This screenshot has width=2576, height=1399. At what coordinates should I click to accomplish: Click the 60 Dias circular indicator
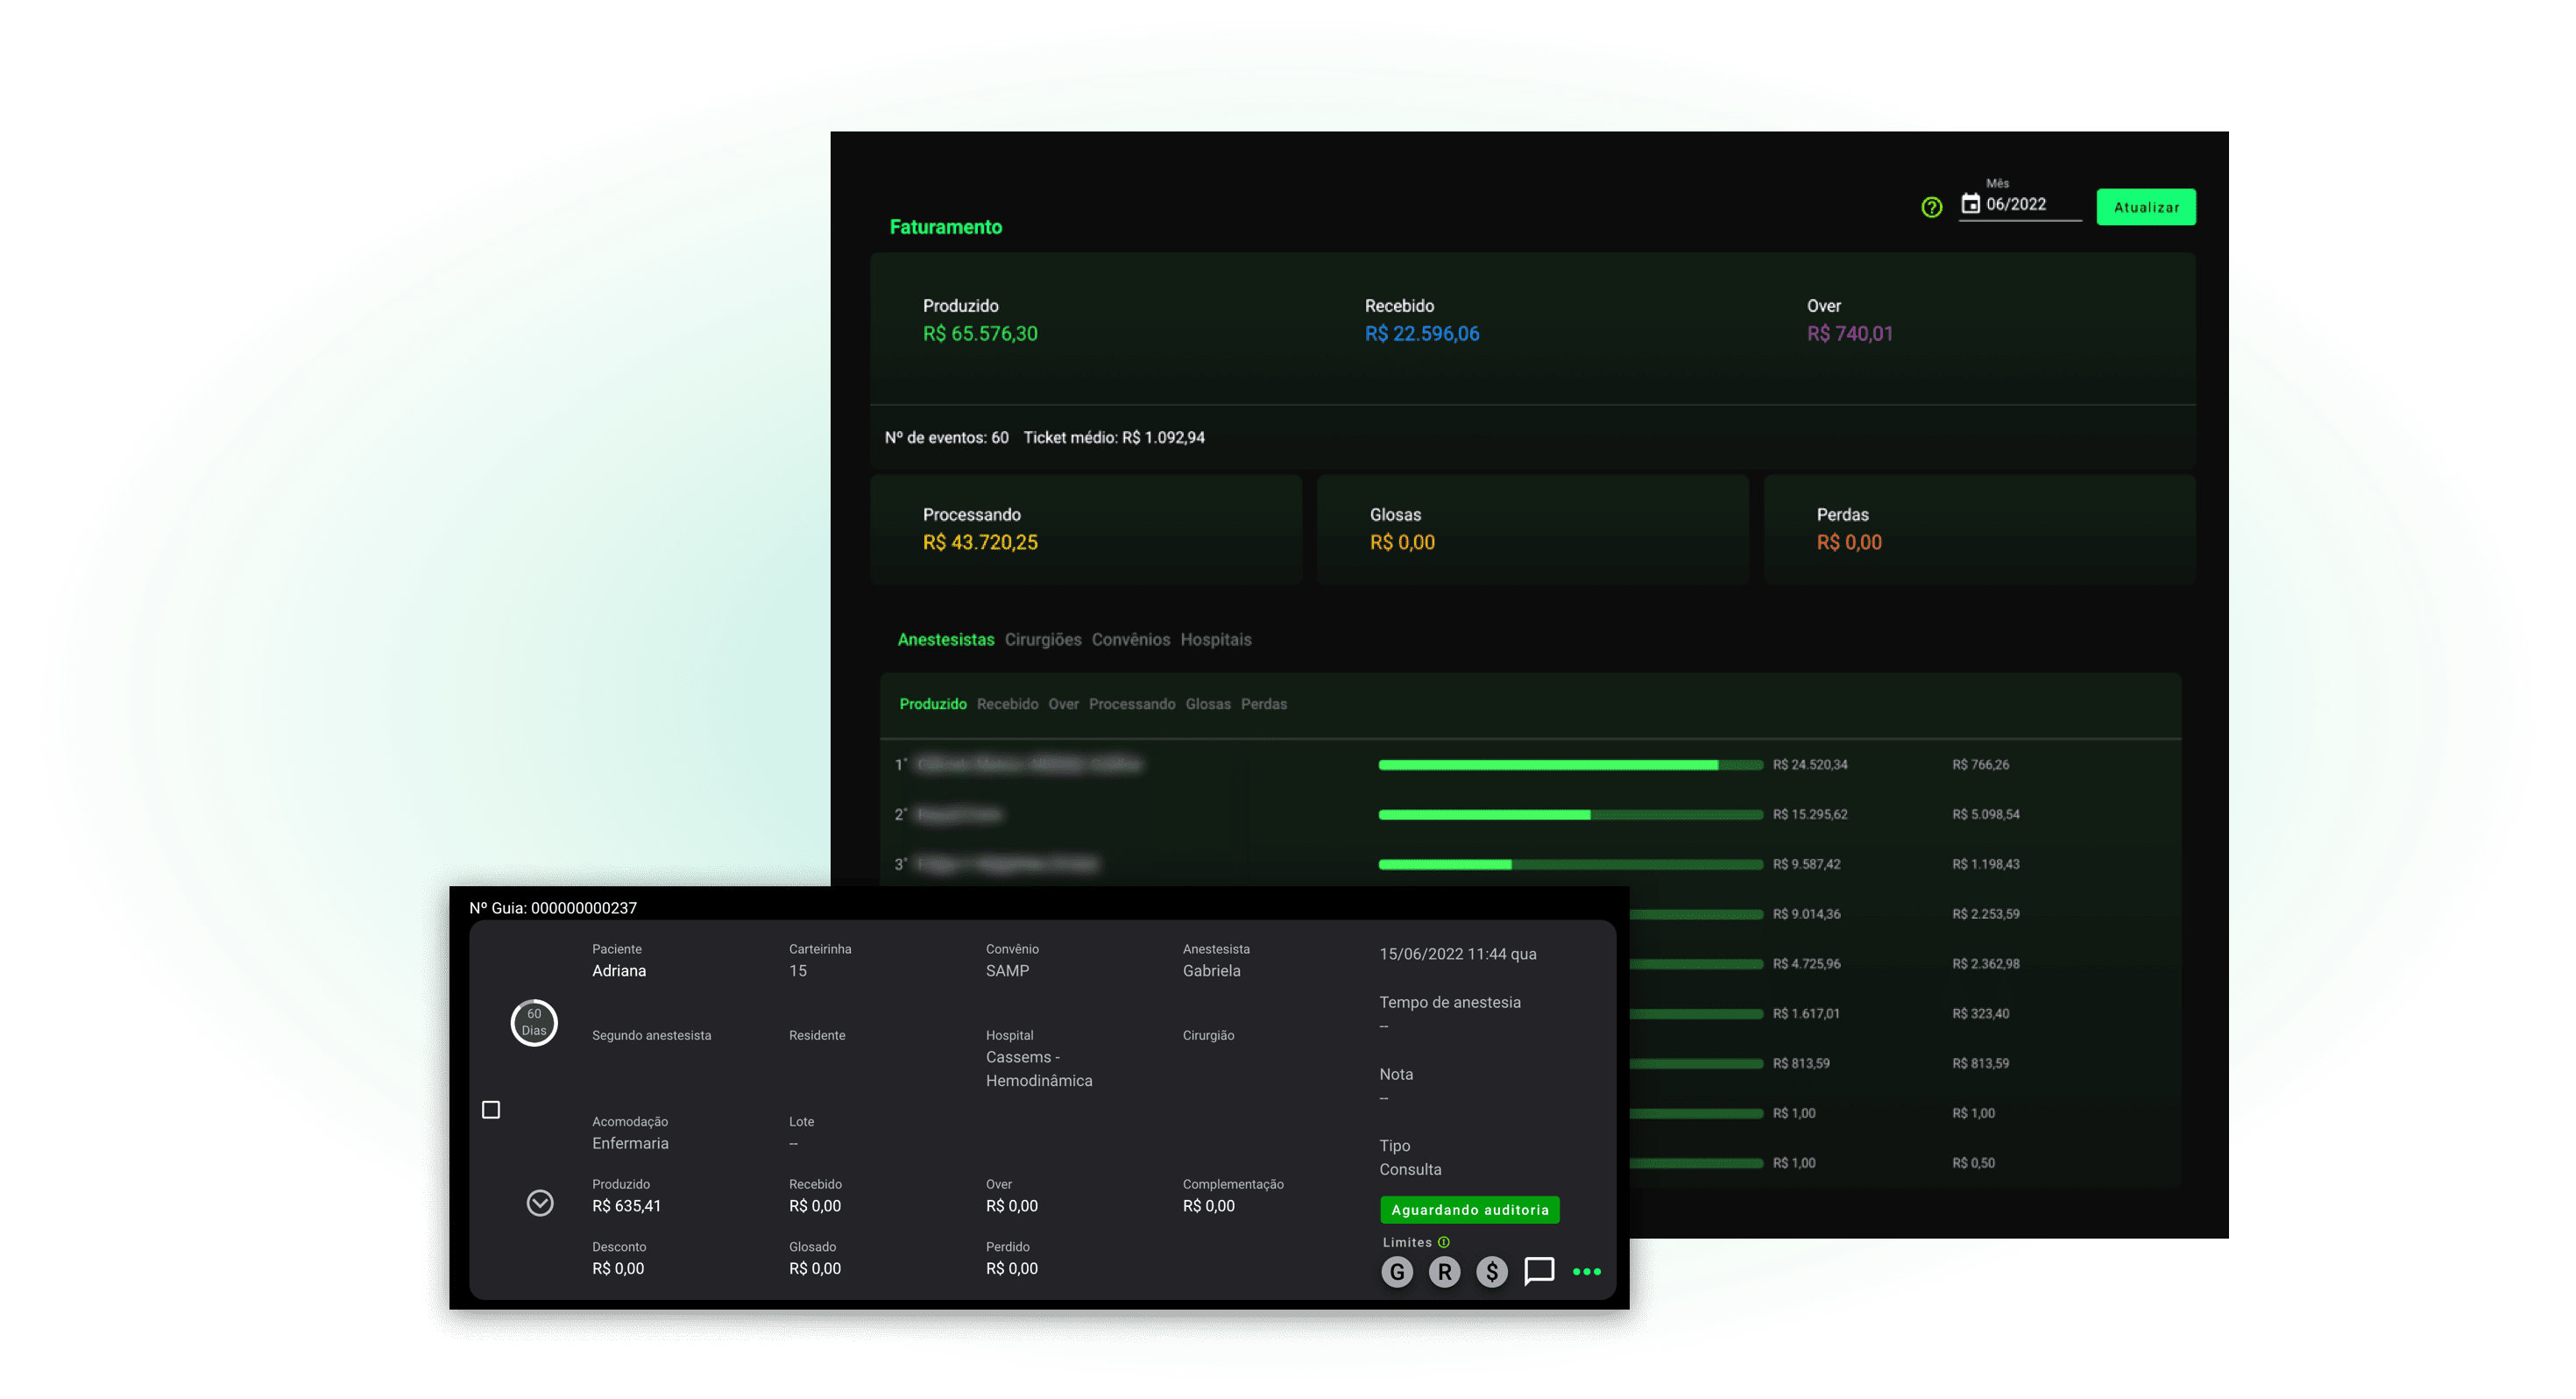534,1023
